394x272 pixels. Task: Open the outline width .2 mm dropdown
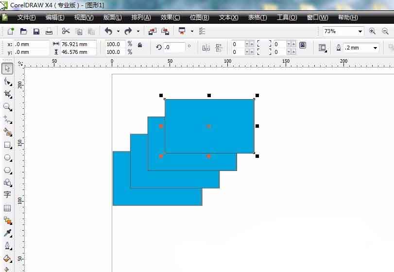375,48
